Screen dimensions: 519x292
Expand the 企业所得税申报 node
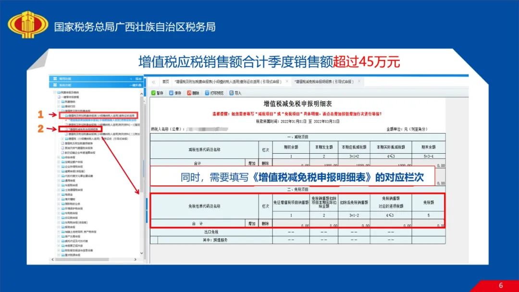coord(59,167)
